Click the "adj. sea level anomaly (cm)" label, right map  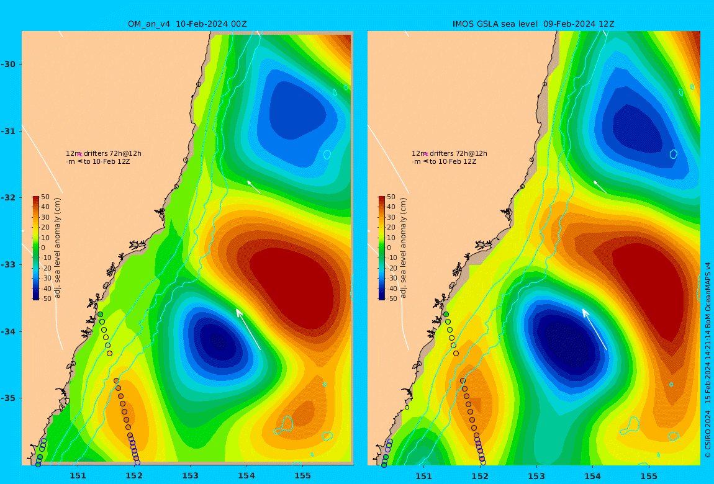(403, 248)
